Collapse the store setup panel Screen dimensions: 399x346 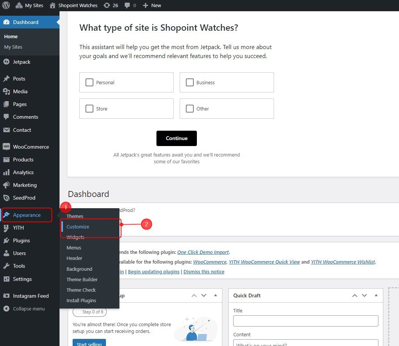216,295
